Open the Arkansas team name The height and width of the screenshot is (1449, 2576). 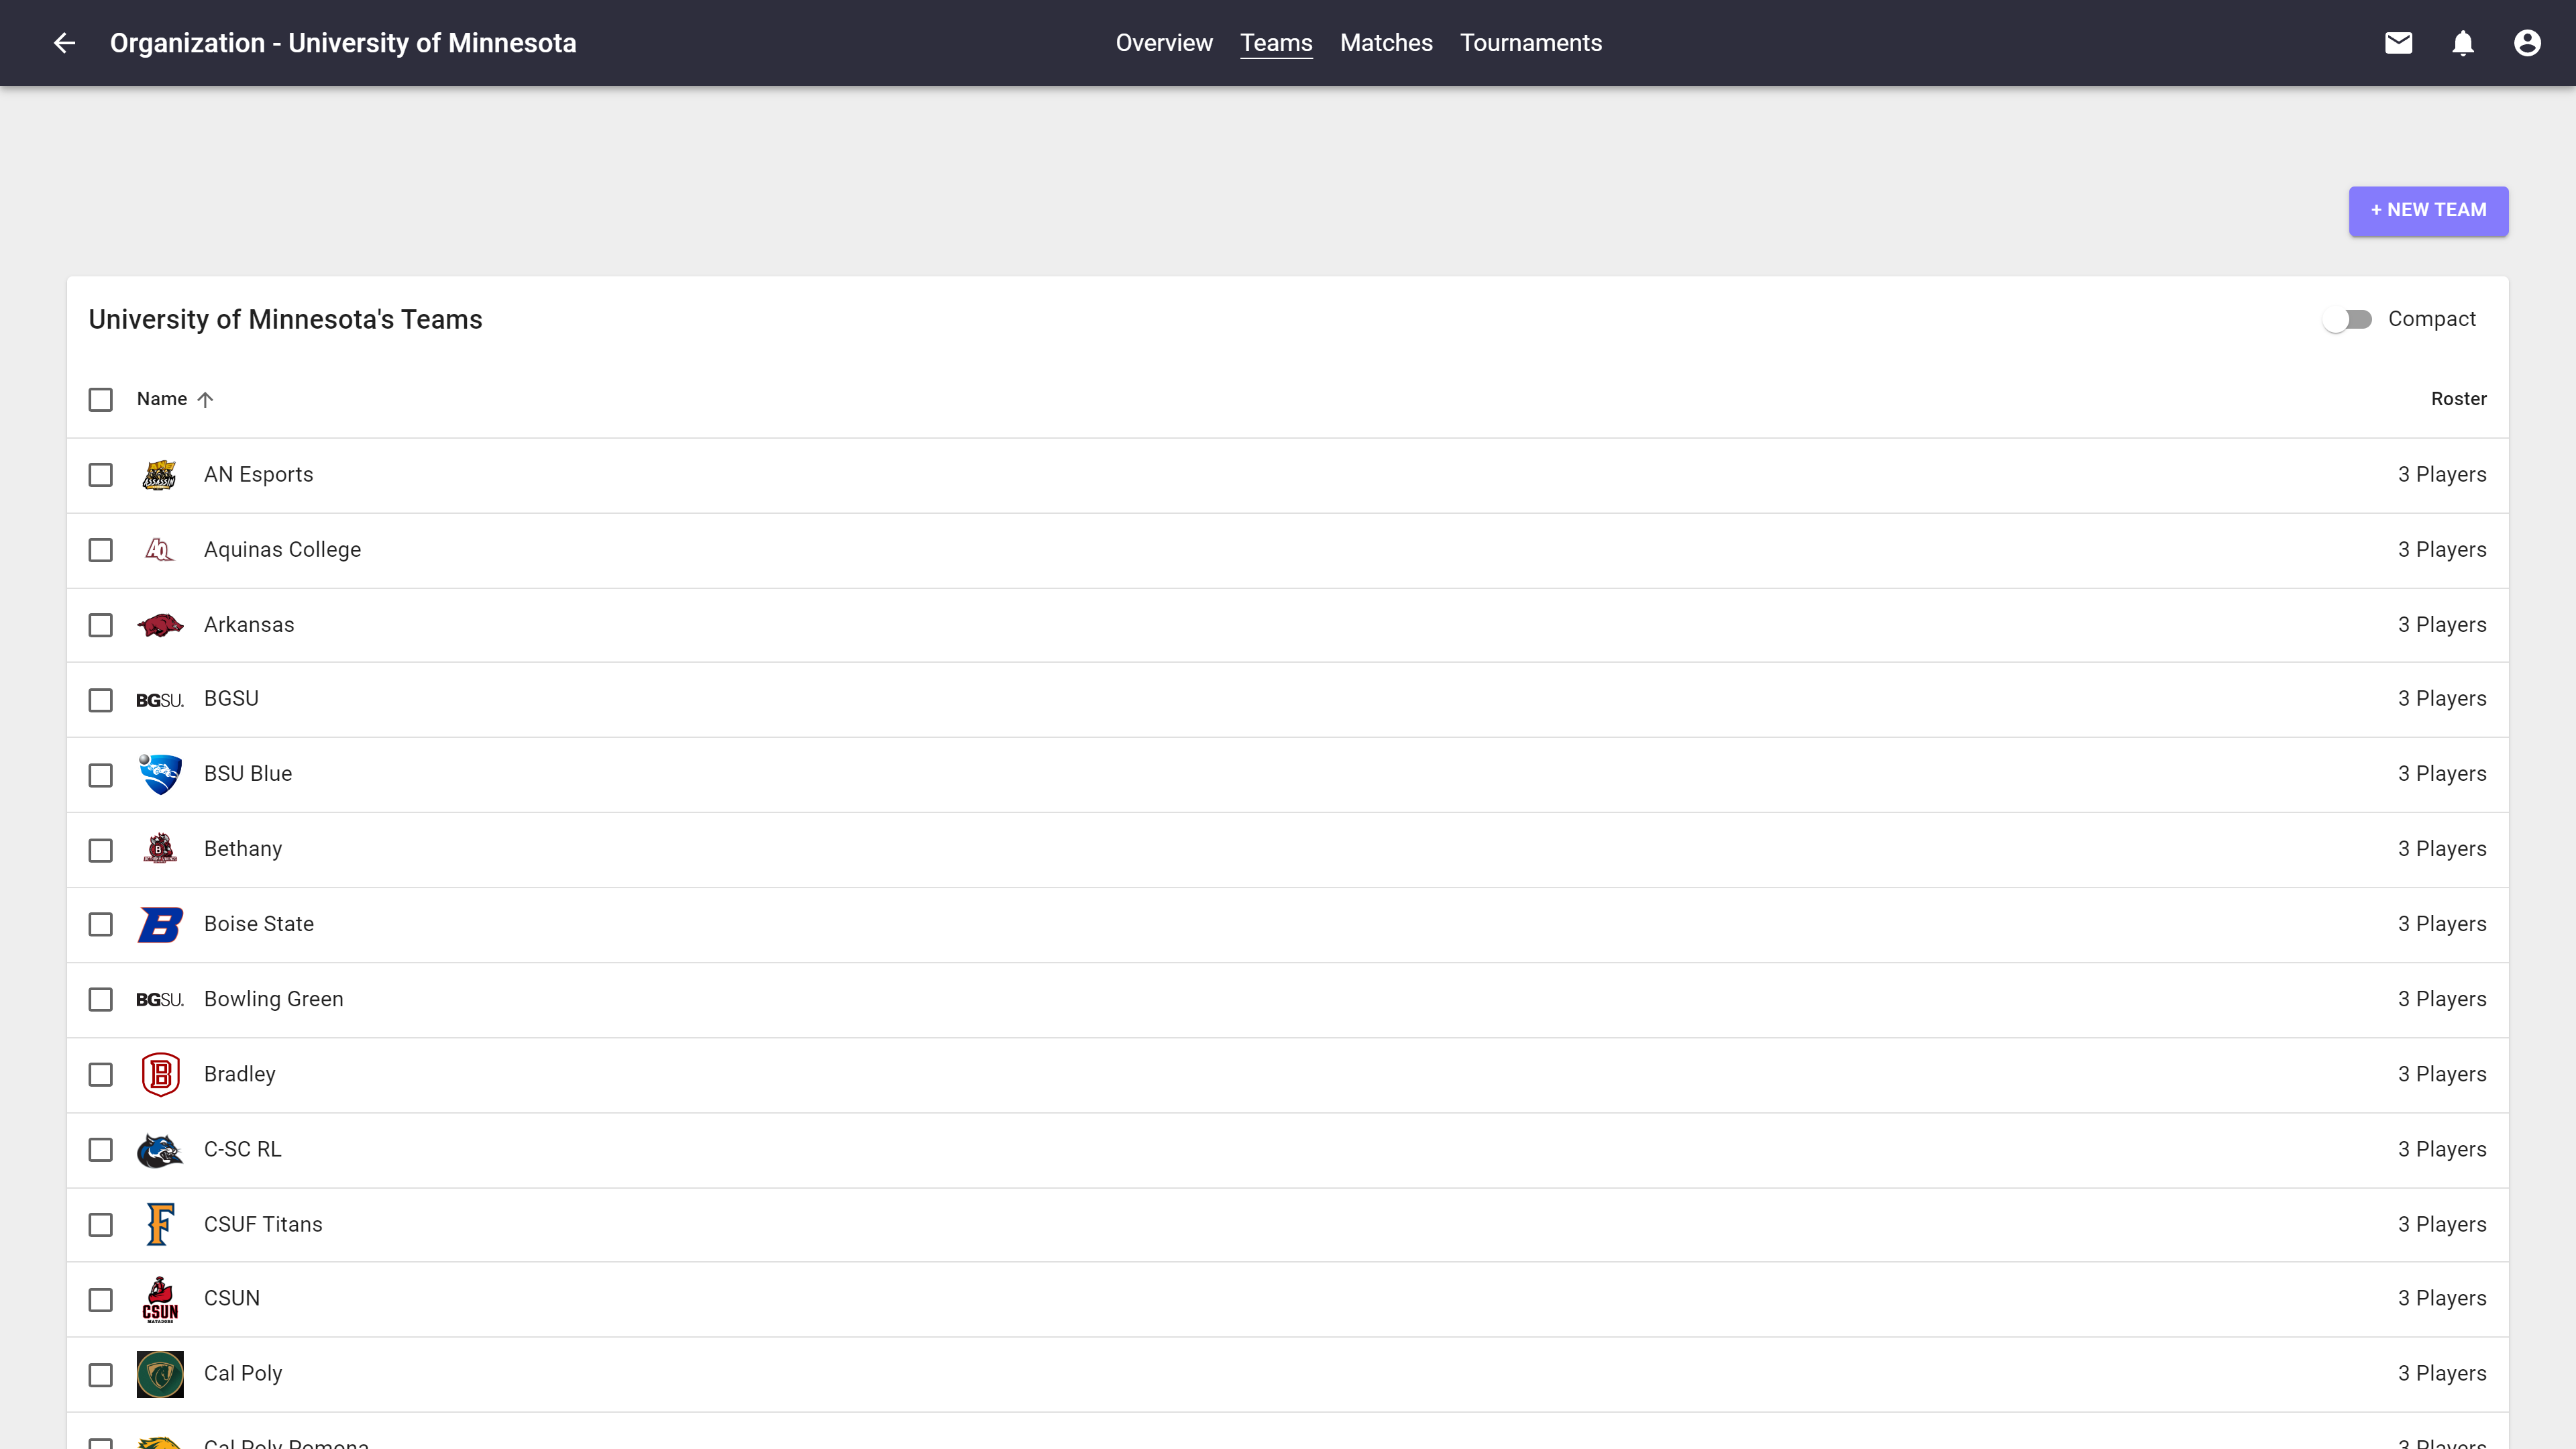click(x=249, y=624)
